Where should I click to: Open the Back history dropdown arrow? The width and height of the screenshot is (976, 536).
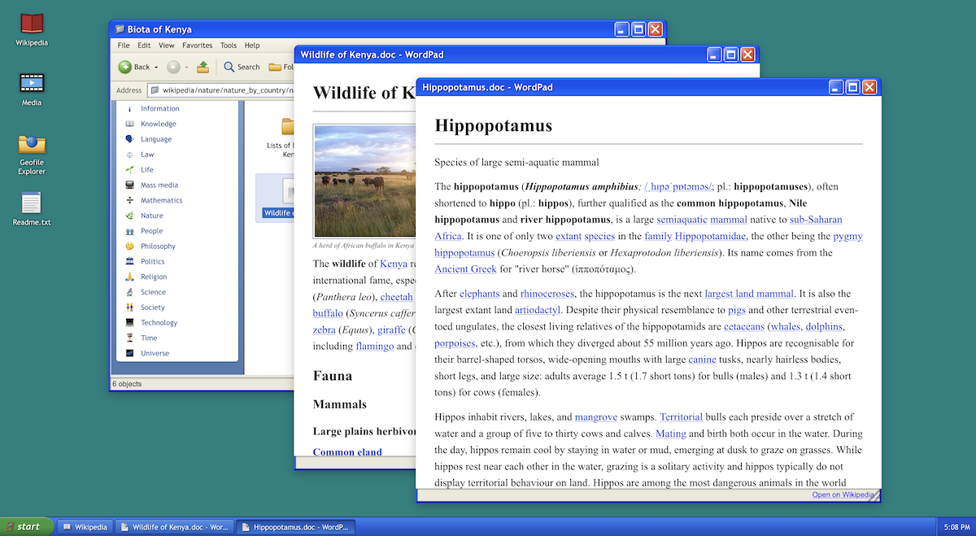pyautogui.click(x=158, y=67)
